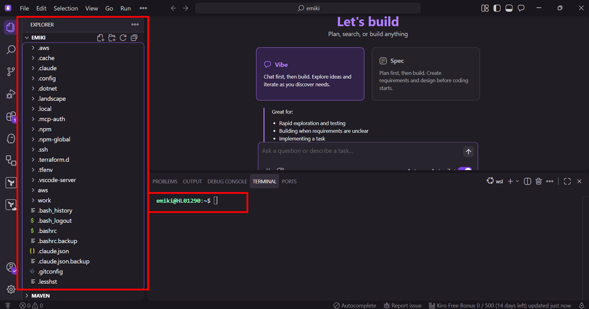Open the Customize Layout icon
Image resolution: width=589 pixels, height=309 pixels.
click(x=485, y=8)
